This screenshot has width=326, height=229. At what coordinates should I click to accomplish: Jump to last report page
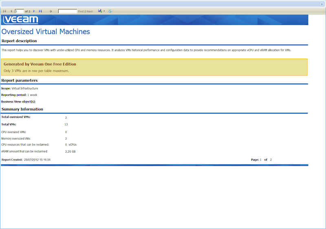point(40,11)
